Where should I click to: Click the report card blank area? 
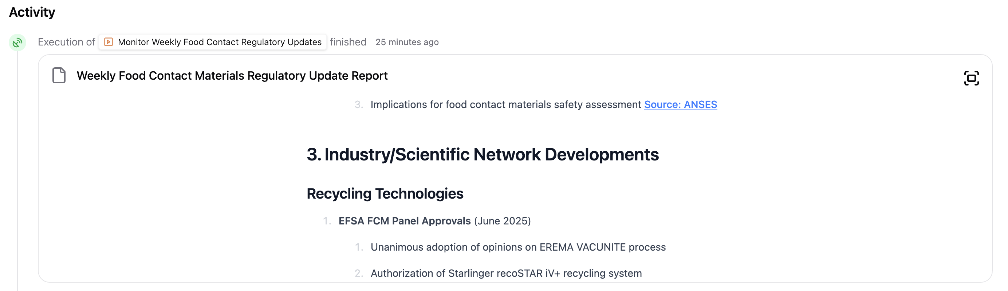[x=172, y=176]
